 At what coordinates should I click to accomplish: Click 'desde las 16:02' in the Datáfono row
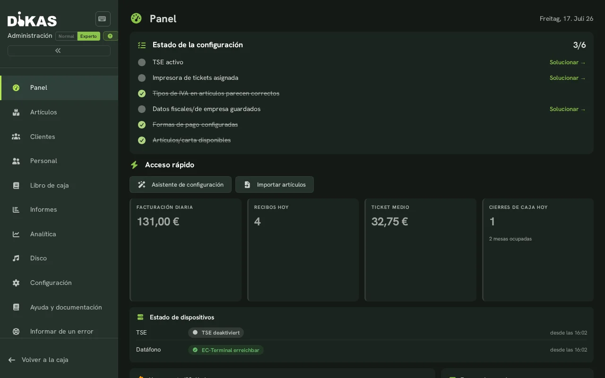569,350
